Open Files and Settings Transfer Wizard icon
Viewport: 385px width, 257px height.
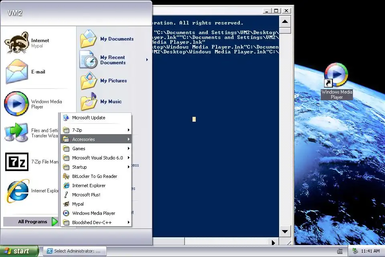click(16, 132)
